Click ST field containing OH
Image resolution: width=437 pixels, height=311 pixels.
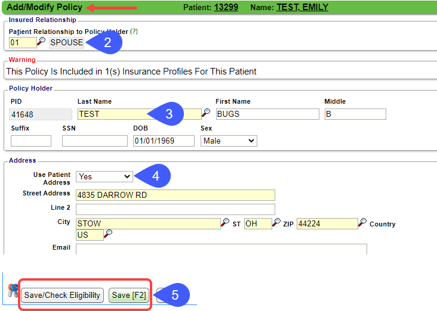pyautogui.click(x=258, y=223)
